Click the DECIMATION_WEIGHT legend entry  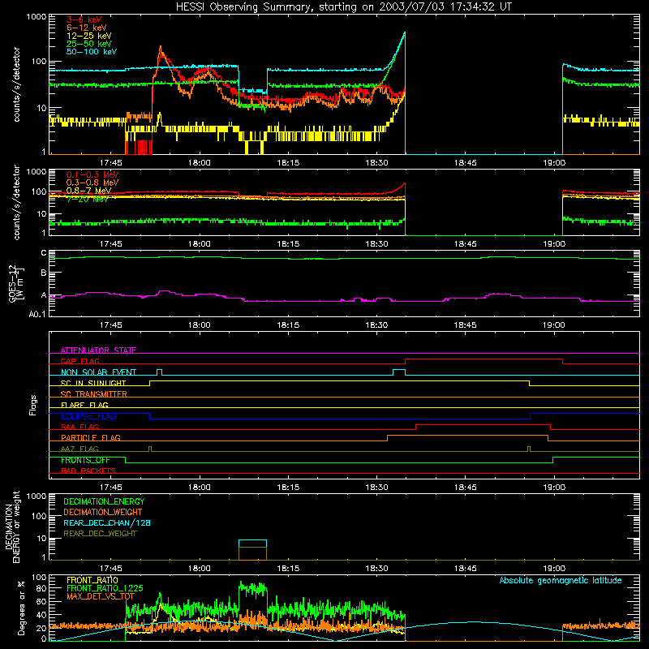103,512
